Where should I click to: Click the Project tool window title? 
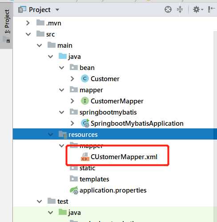point(40,10)
